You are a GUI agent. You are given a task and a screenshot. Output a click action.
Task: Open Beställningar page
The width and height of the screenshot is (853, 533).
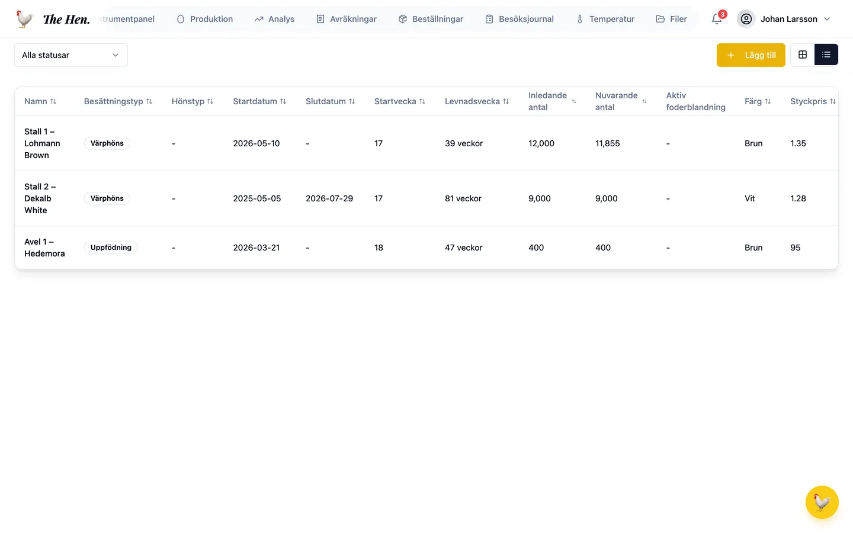(x=431, y=19)
